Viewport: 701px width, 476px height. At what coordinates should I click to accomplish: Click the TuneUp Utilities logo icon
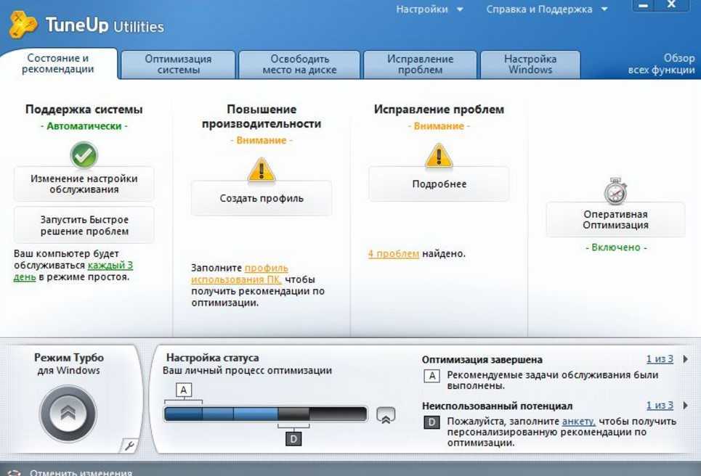point(23,25)
